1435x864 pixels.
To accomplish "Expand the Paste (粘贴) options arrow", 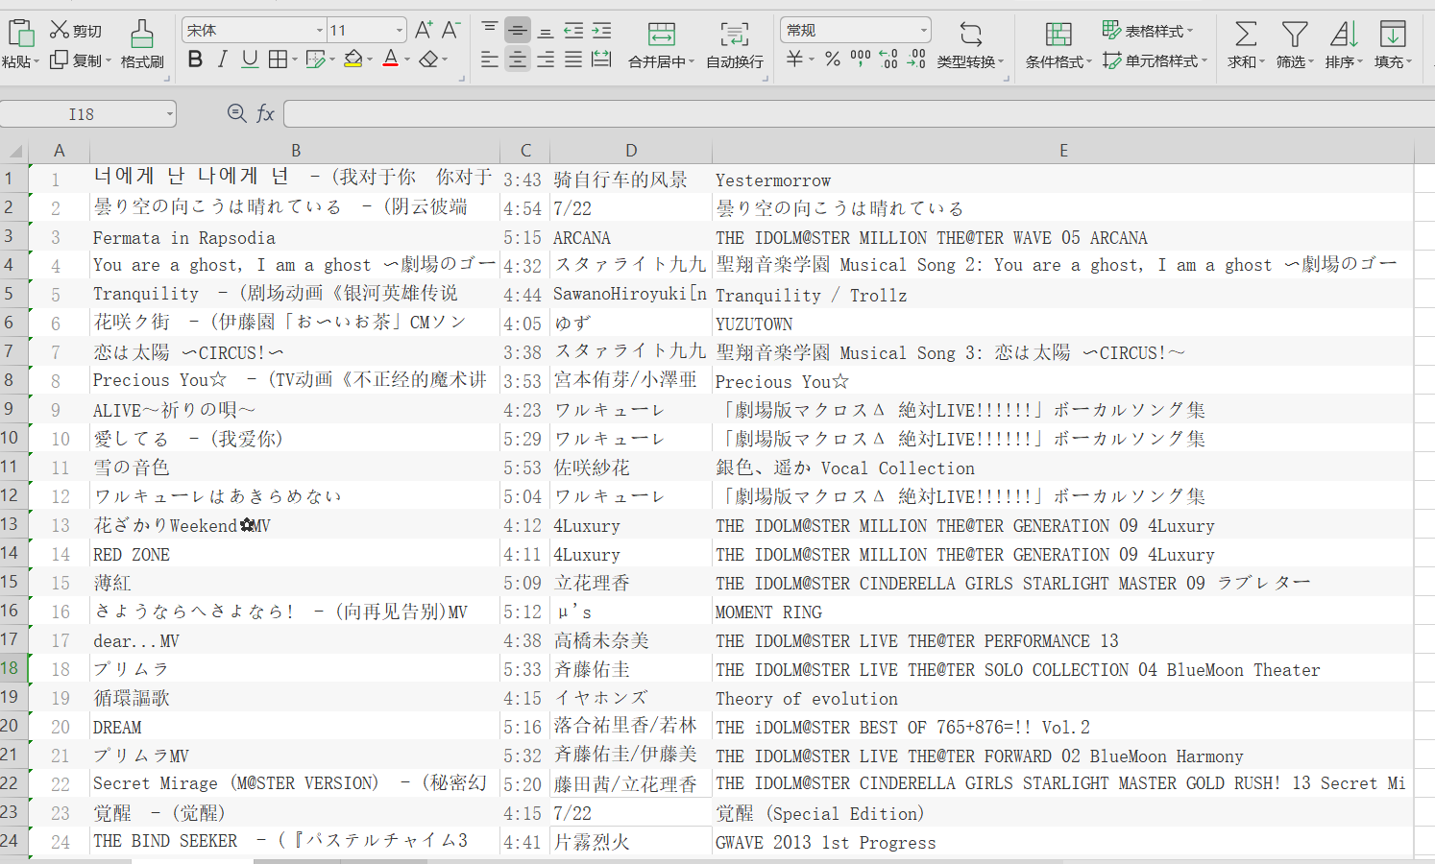I will click(36, 62).
